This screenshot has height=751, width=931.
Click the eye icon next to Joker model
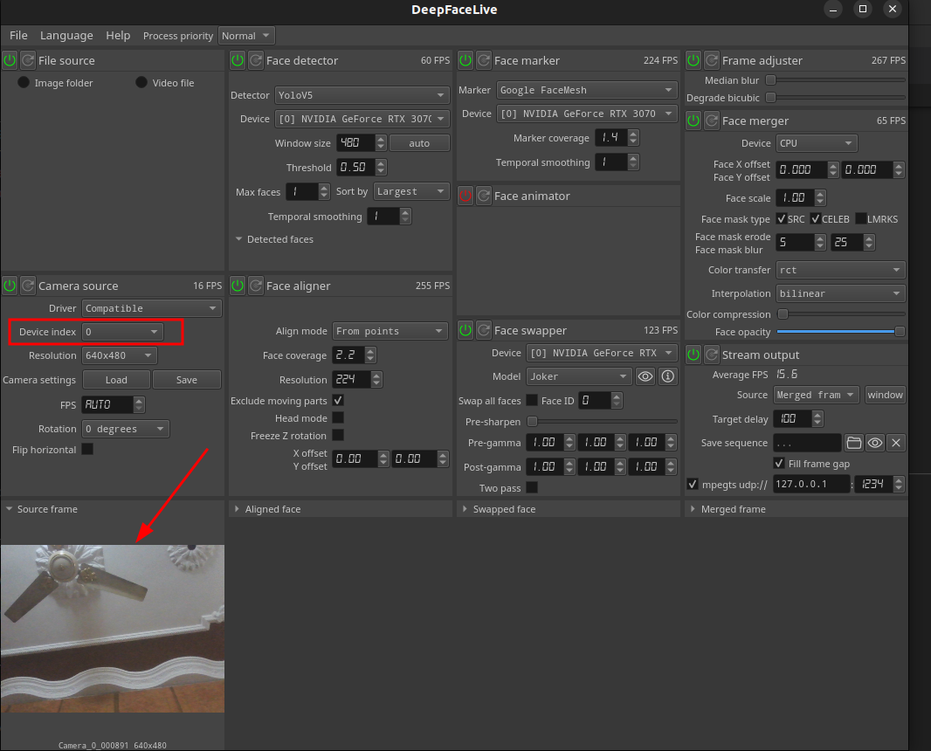click(645, 376)
